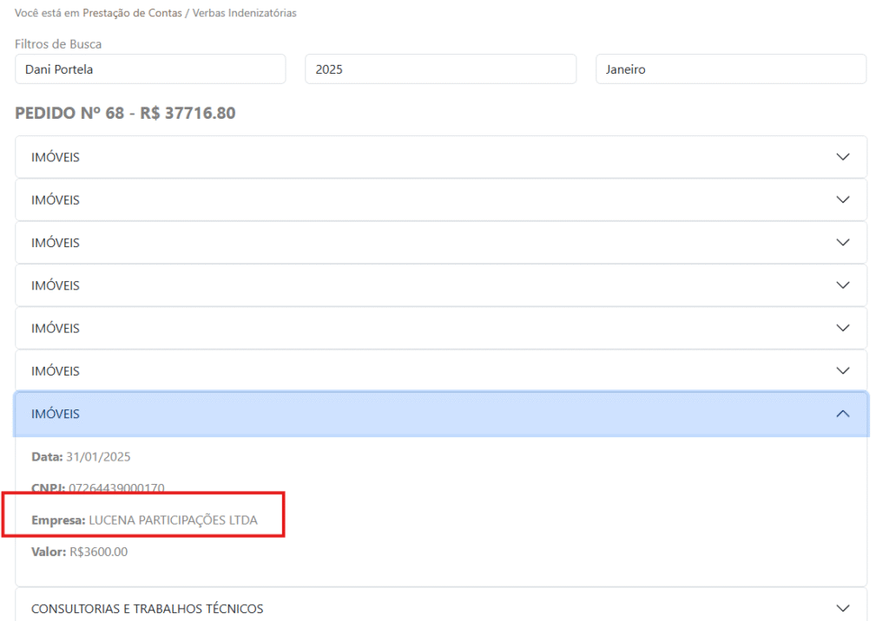
Task: Click the Valor: R$3600.00 line
Action: [x=79, y=552]
